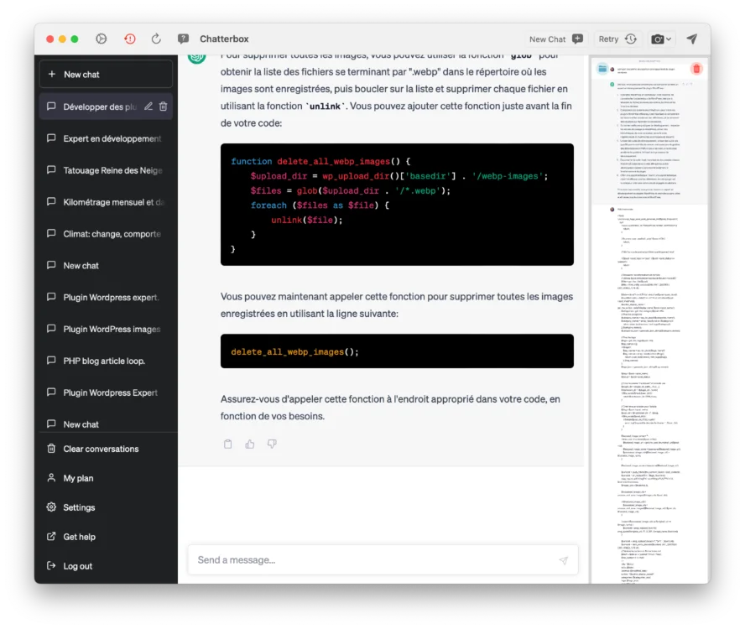
Task: Click the paper plane send icon in toolbar
Action: [692, 39]
